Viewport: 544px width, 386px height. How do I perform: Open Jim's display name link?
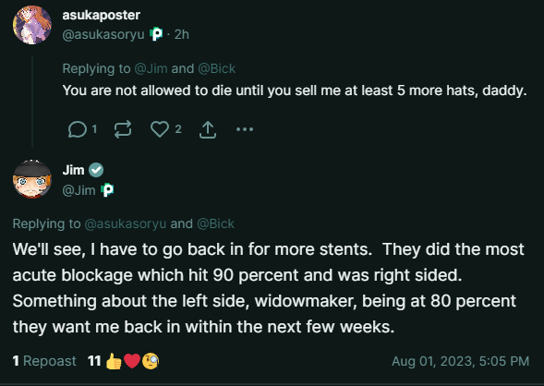coord(73,170)
